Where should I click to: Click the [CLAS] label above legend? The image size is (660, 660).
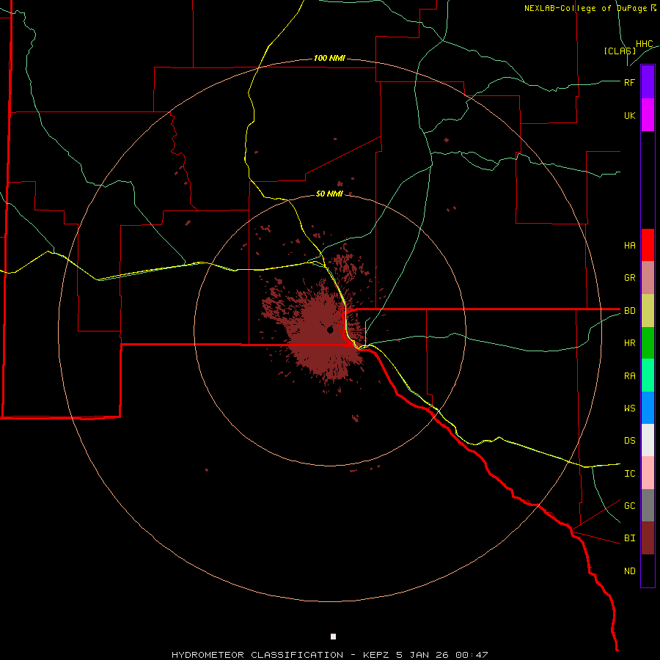point(620,51)
